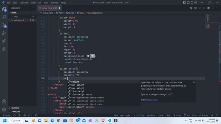The image size is (221, 124).
Task: Open the Run and Debug view
Action: (4, 33)
